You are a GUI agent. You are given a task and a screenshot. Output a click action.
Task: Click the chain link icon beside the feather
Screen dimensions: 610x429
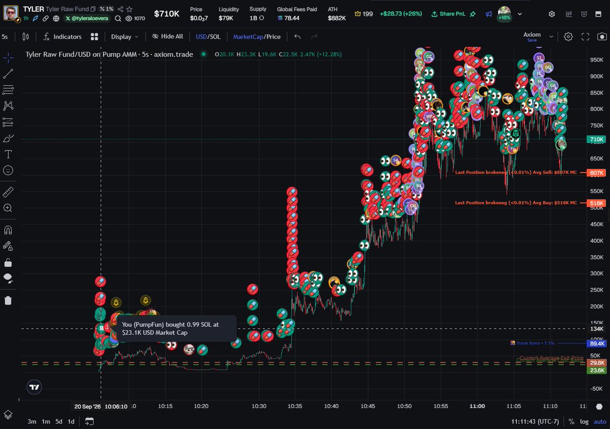(45, 18)
